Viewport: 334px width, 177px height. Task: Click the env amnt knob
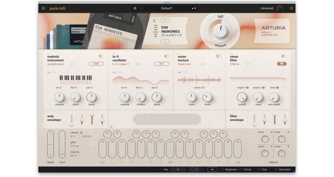click(x=274, y=98)
